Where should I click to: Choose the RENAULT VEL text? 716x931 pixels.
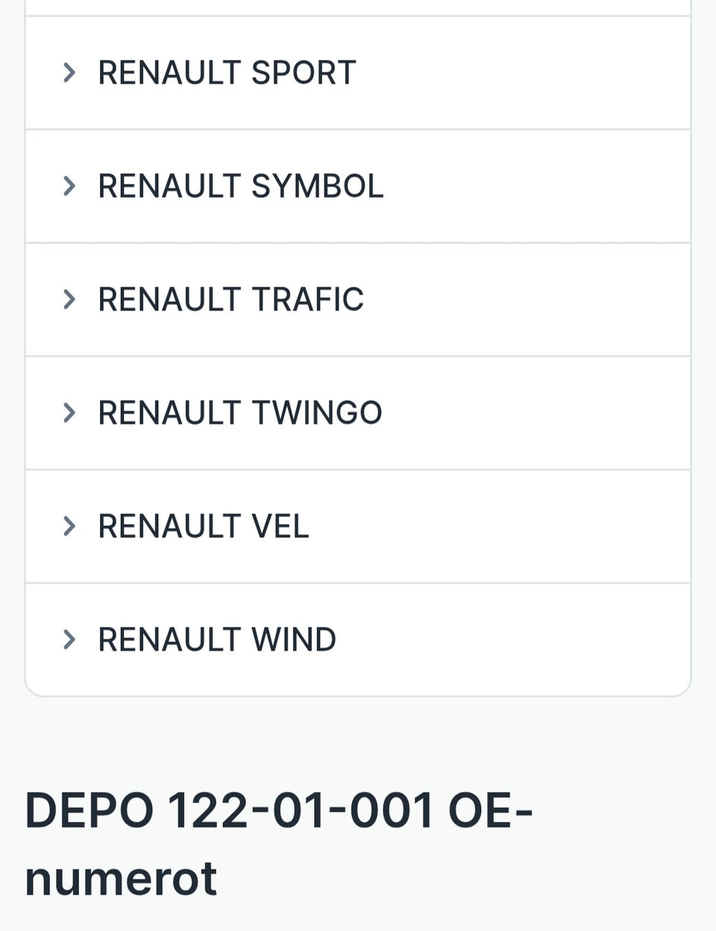tap(203, 526)
